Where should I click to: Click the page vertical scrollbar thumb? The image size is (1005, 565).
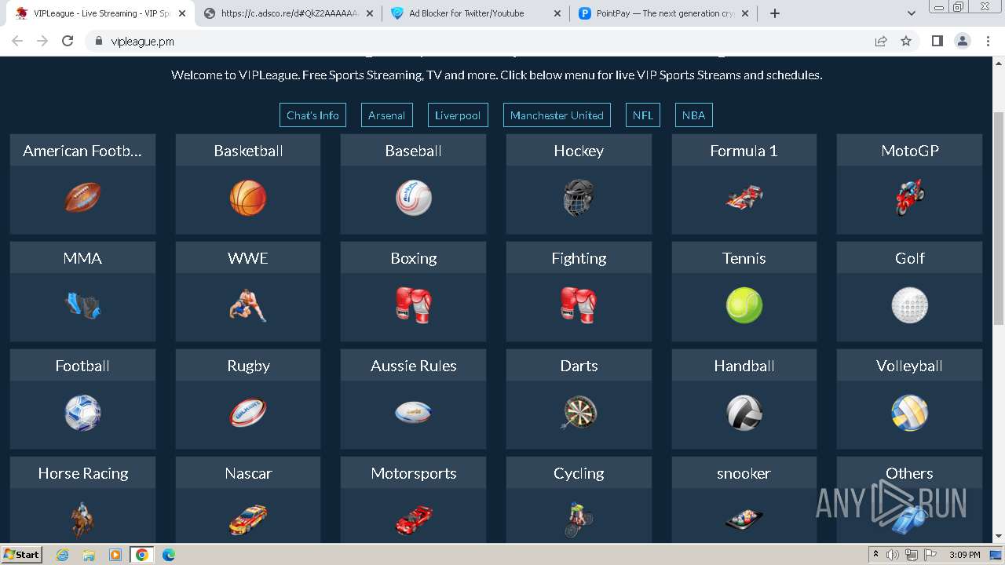tap(999, 217)
